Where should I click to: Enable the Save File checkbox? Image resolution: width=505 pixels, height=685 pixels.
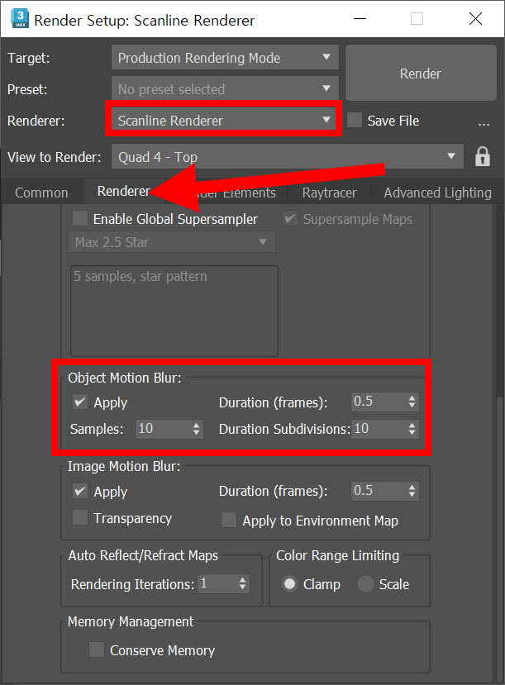[x=355, y=120]
